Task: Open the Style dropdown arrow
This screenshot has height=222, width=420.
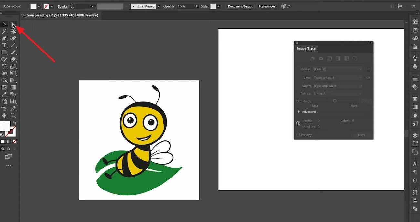Action: [219, 6]
